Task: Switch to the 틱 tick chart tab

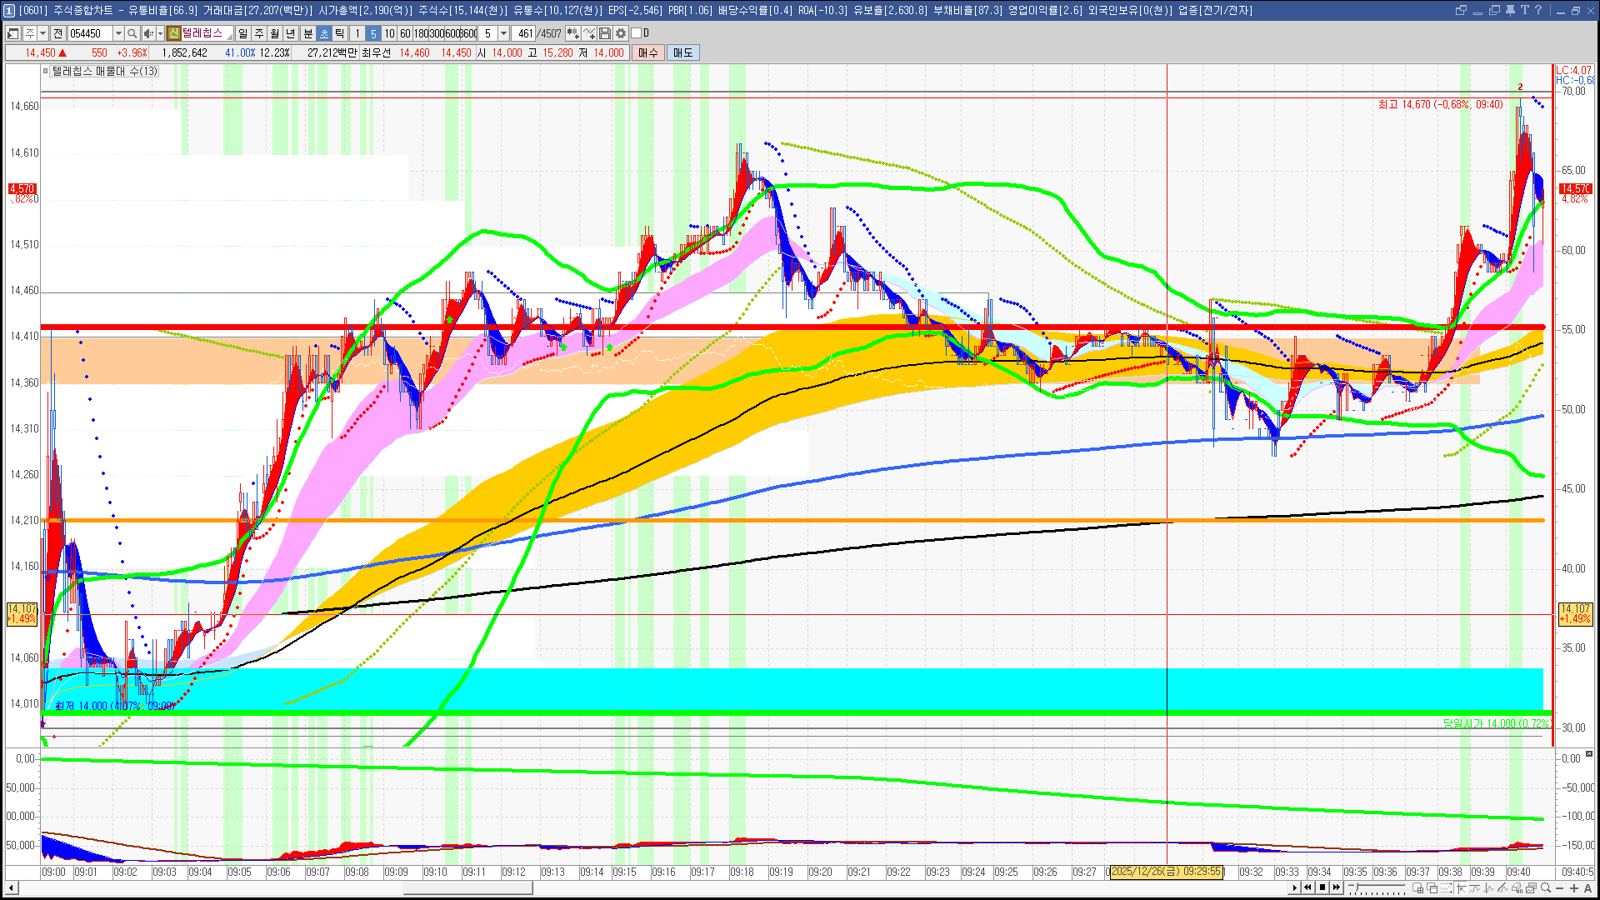Action: pos(340,33)
